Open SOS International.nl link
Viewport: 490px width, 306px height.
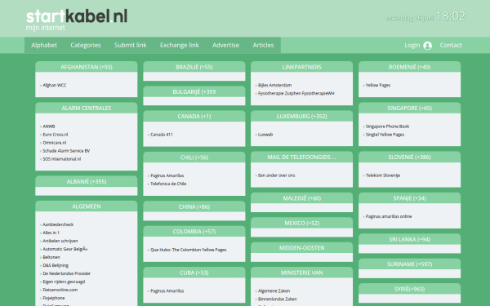pyautogui.click(x=62, y=159)
